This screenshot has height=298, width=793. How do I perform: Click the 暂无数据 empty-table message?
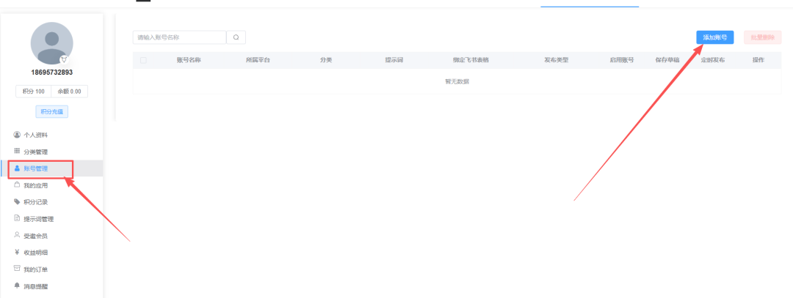(x=457, y=82)
